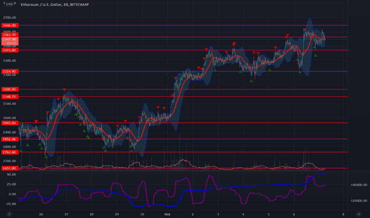This screenshot has height=218, width=370.
Task: Select the 3324.90 horizontal line price label
Action: 10,71
